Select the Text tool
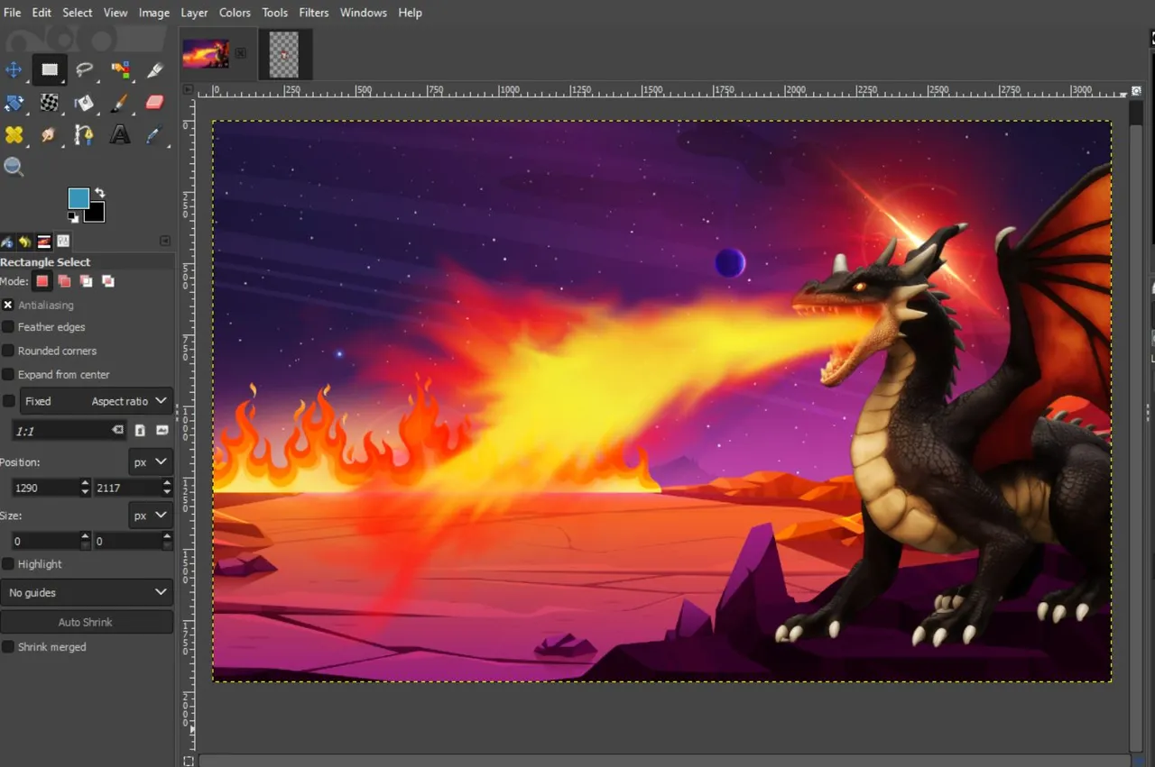 tap(120, 135)
